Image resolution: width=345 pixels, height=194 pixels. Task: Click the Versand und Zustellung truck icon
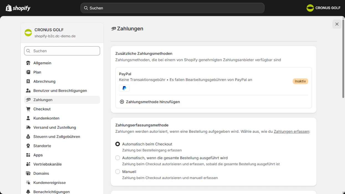28,127
